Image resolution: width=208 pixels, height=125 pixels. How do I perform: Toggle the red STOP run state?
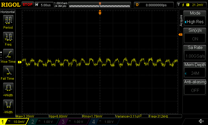[x=28, y=5]
